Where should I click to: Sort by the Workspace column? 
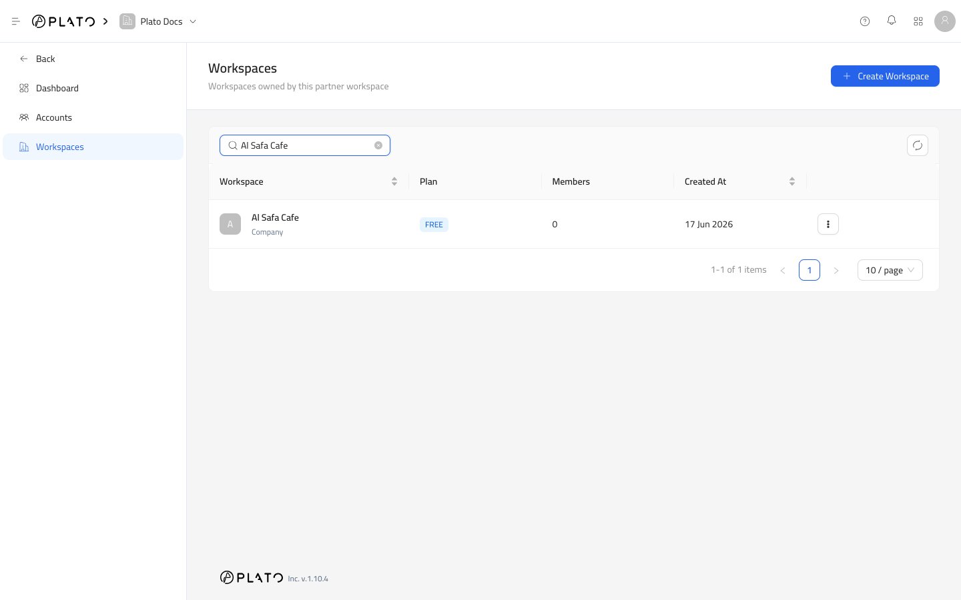coord(394,181)
